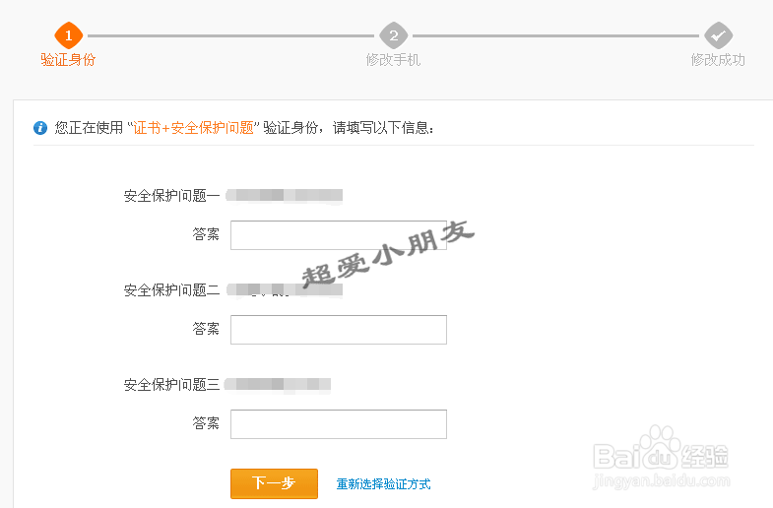Click the orange step 1 diamond icon
The height and width of the screenshot is (508, 773).
tap(68, 36)
